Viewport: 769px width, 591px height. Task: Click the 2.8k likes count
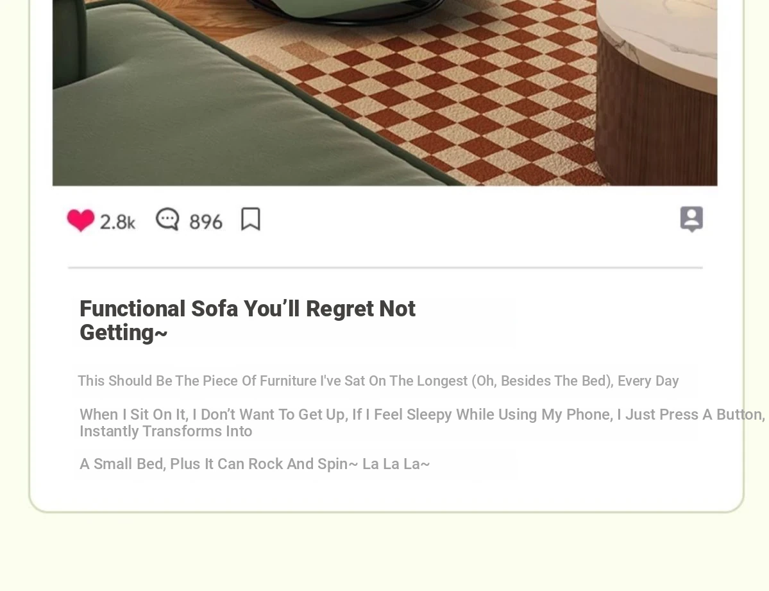(118, 222)
